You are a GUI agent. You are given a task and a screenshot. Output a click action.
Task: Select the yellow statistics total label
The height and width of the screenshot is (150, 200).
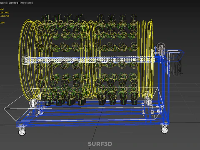click(2, 9)
